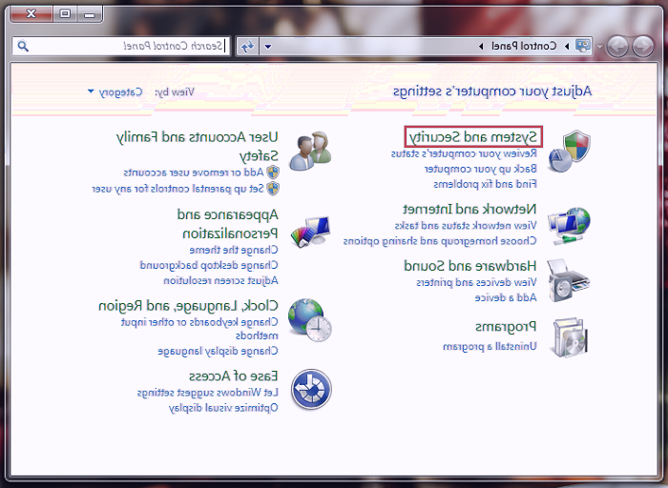Expand the address bar history dropdown arrow
The image size is (668, 488).
(x=268, y=46)
